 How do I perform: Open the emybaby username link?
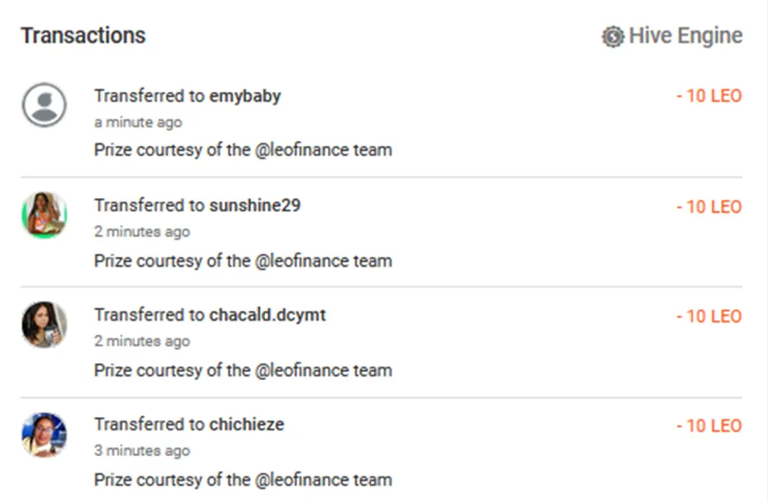pos(245,96)
